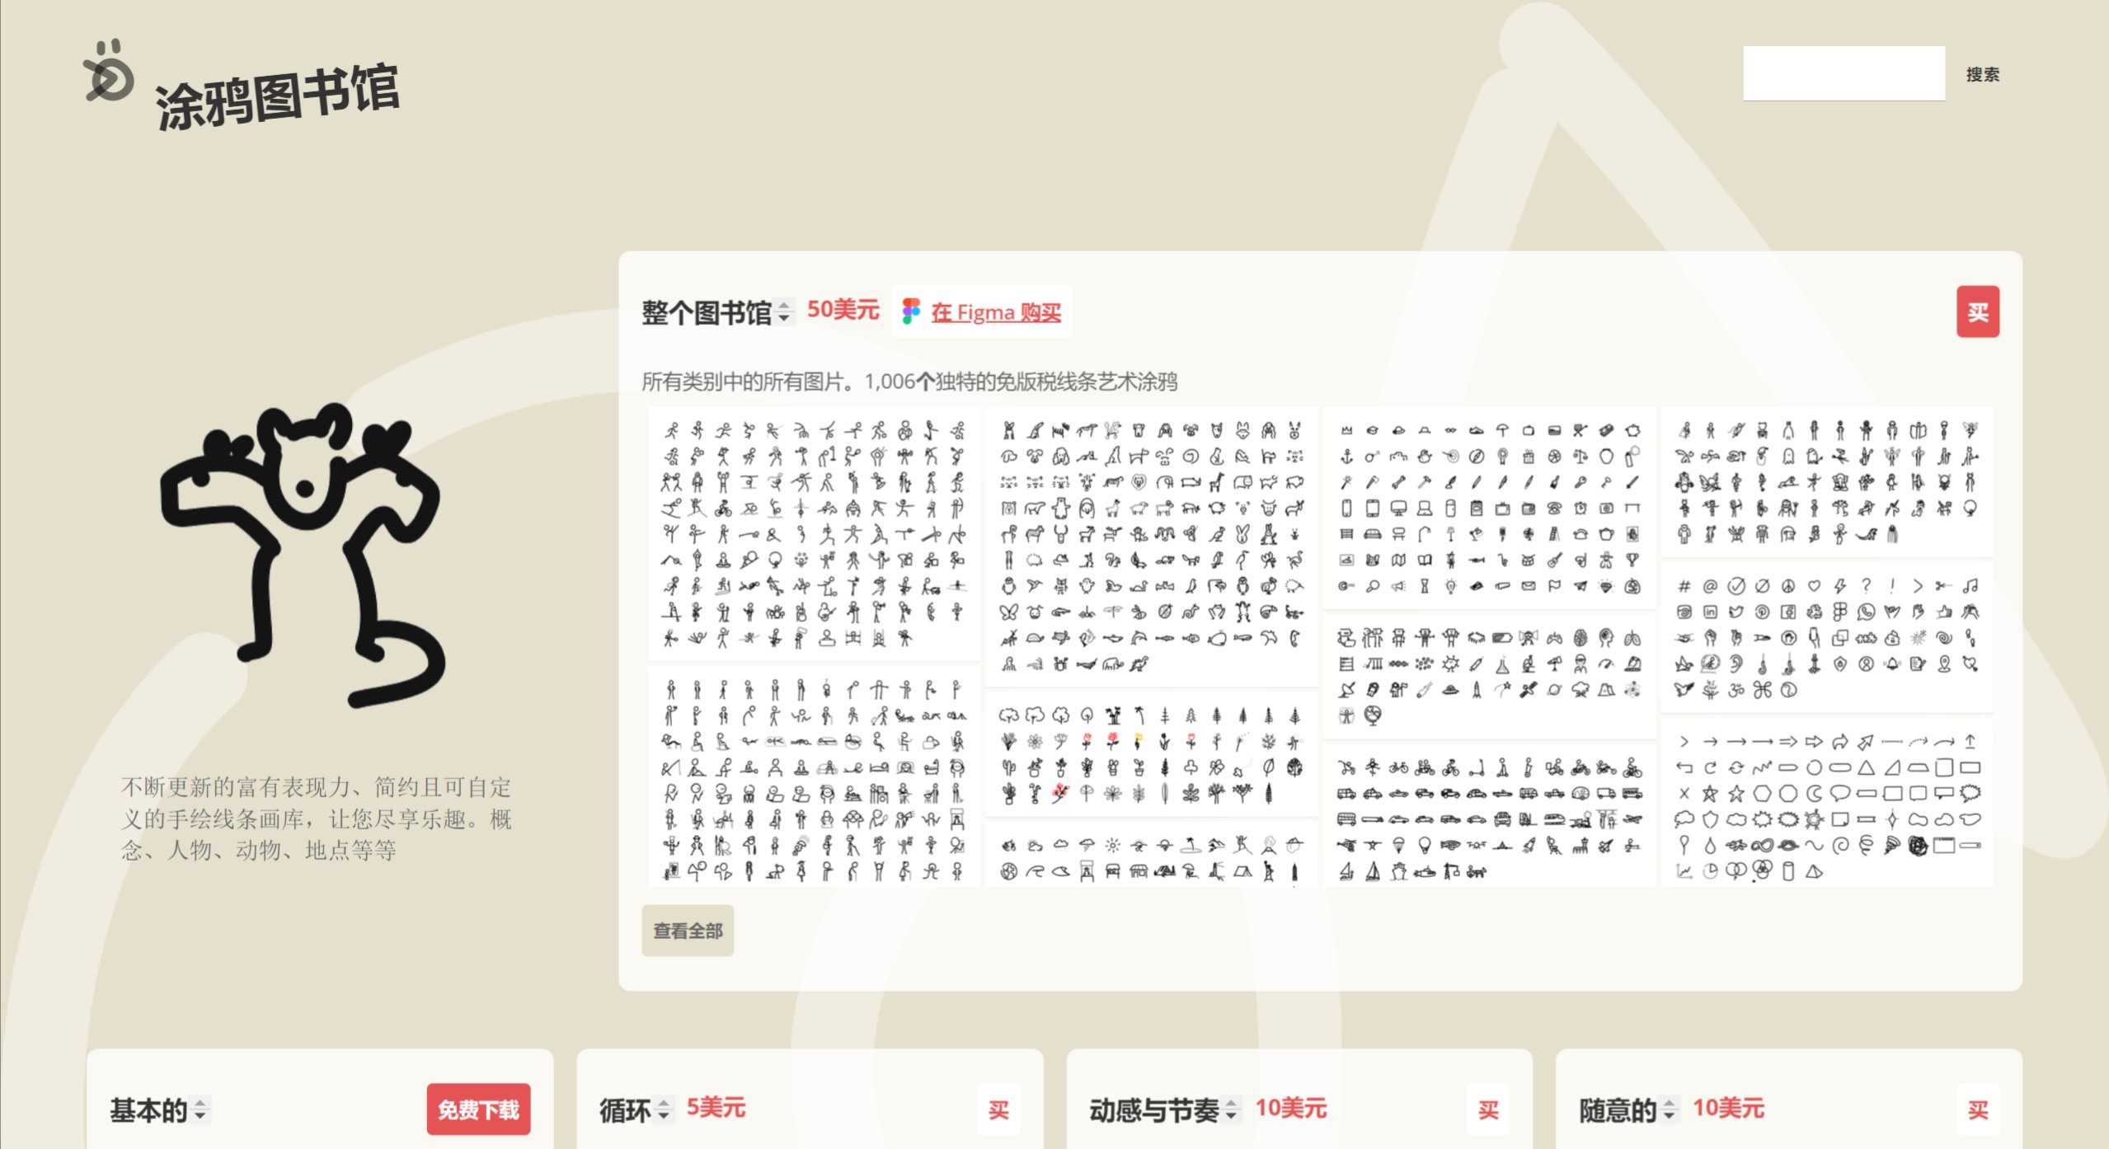Click the 免费下载 button

(478, 1109)
